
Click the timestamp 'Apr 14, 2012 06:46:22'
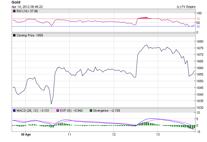(x=27, y=7)
